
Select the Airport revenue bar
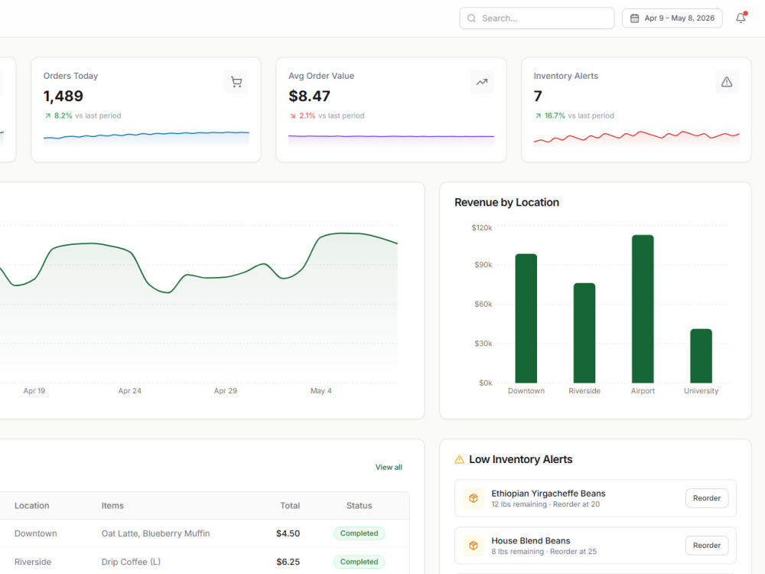tap(643, 309)
